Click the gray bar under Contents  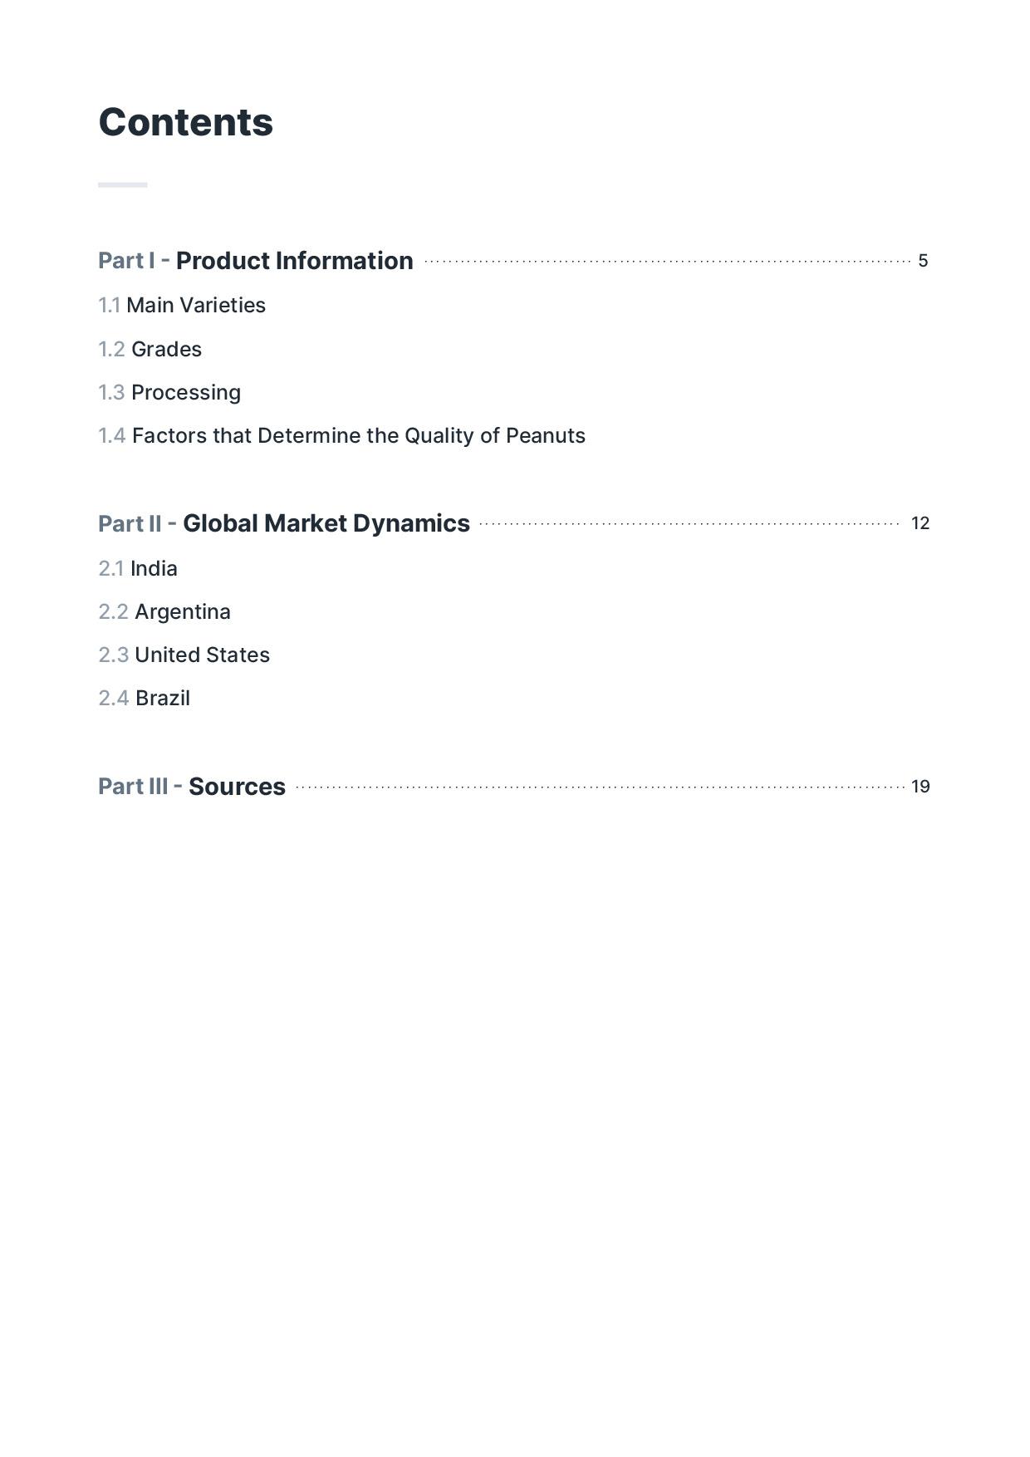click(x=122, y=184)
